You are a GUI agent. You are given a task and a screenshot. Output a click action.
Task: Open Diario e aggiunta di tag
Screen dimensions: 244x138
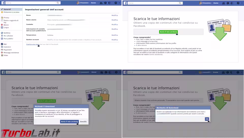11,21
